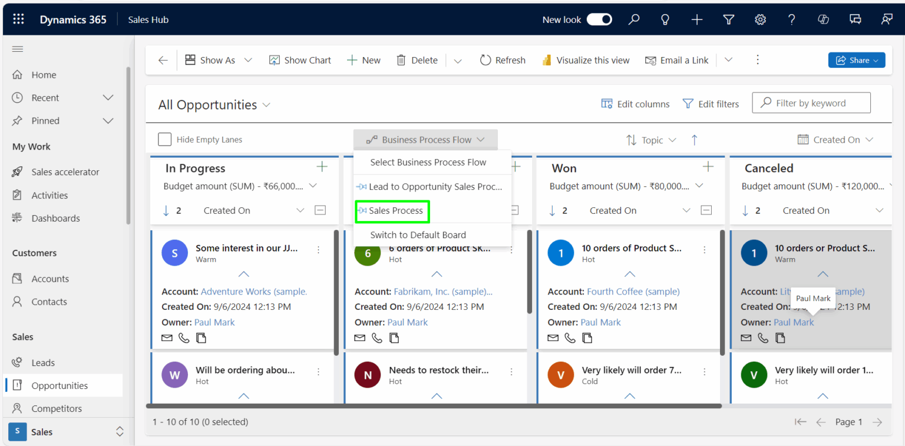Open Sales accelerator in sidebar
The image size is (905, 446).
(x=64, y=172)
